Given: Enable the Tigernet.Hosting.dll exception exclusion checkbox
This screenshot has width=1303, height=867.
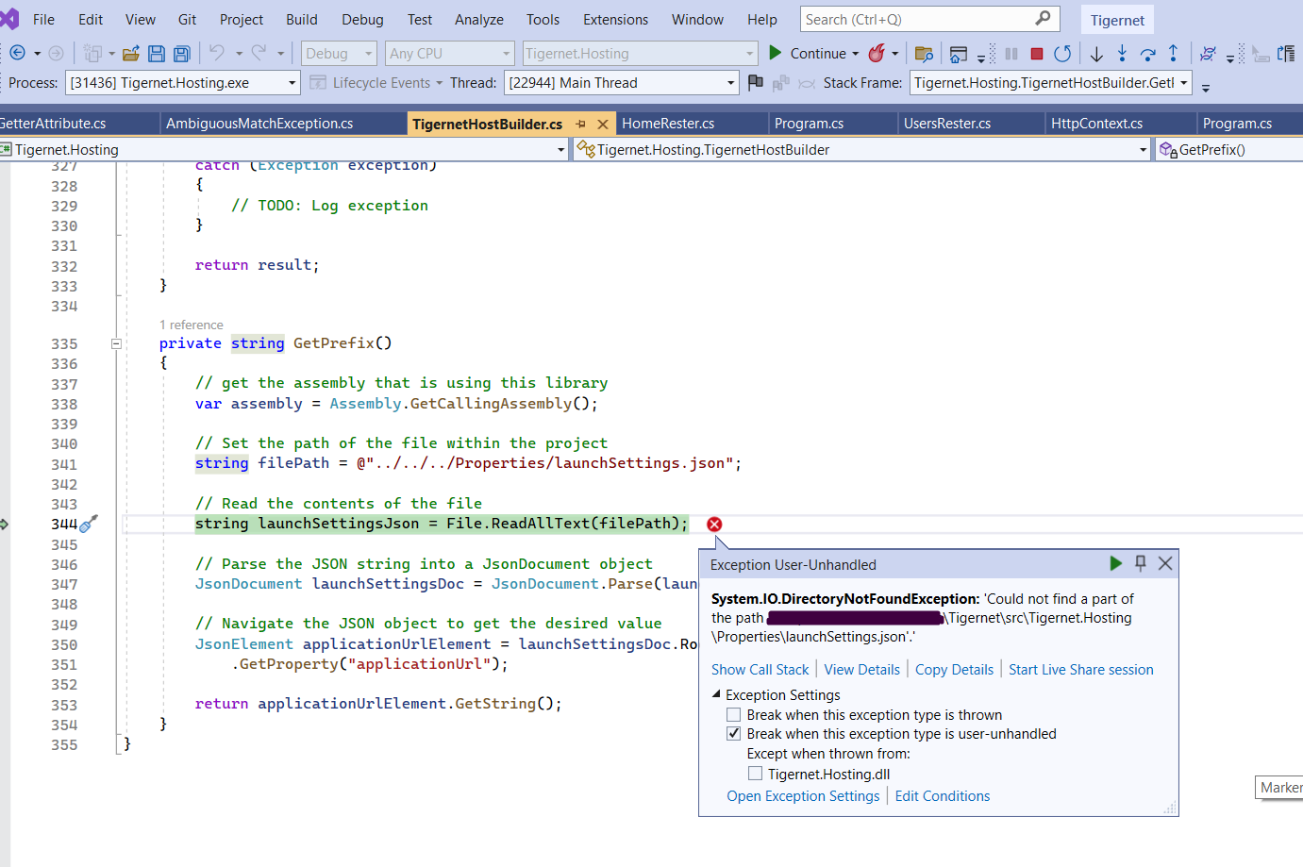Looking at the screenshot, I should pos(755,773).
